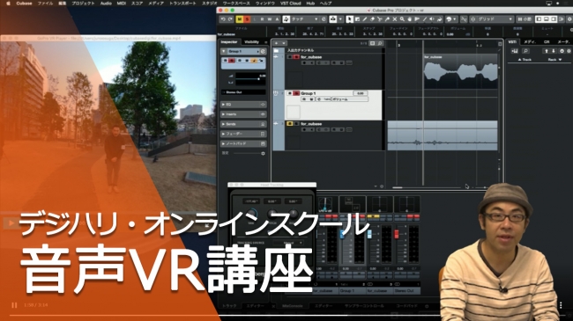Click the Undo arrow icon
573x321 pixels.
click(223, 19)
